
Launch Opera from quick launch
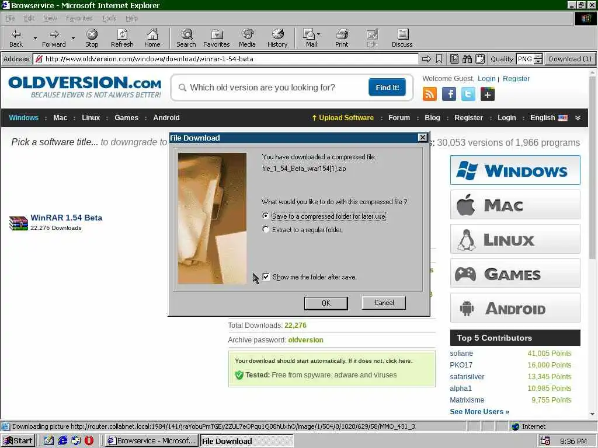(x=89, y=440)
